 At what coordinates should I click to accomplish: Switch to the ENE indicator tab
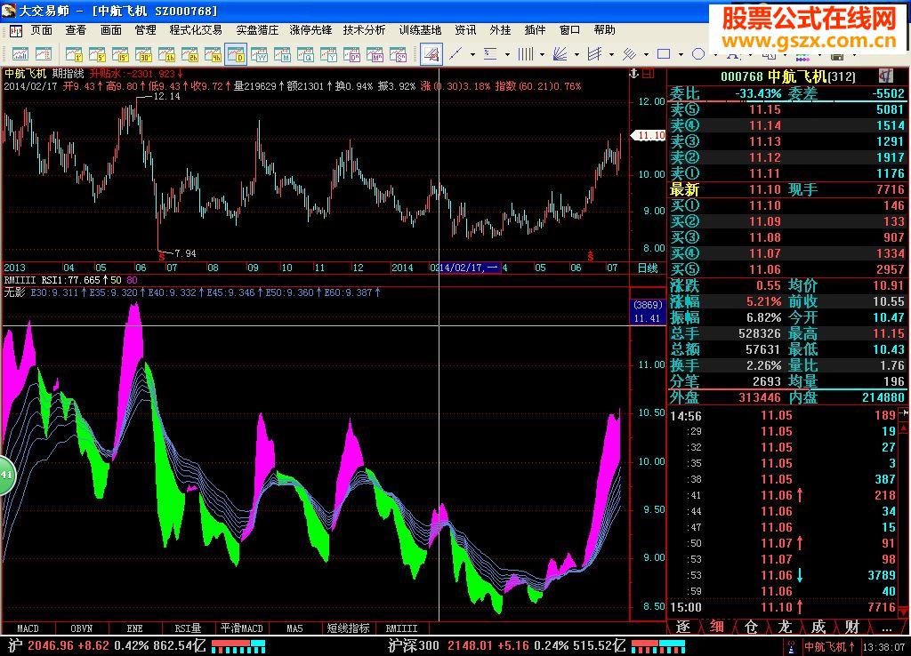[135, 628]
